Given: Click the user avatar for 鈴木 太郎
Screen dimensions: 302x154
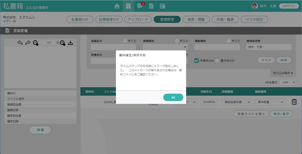Looking at the screenshot, I should [x=255, y=6].
